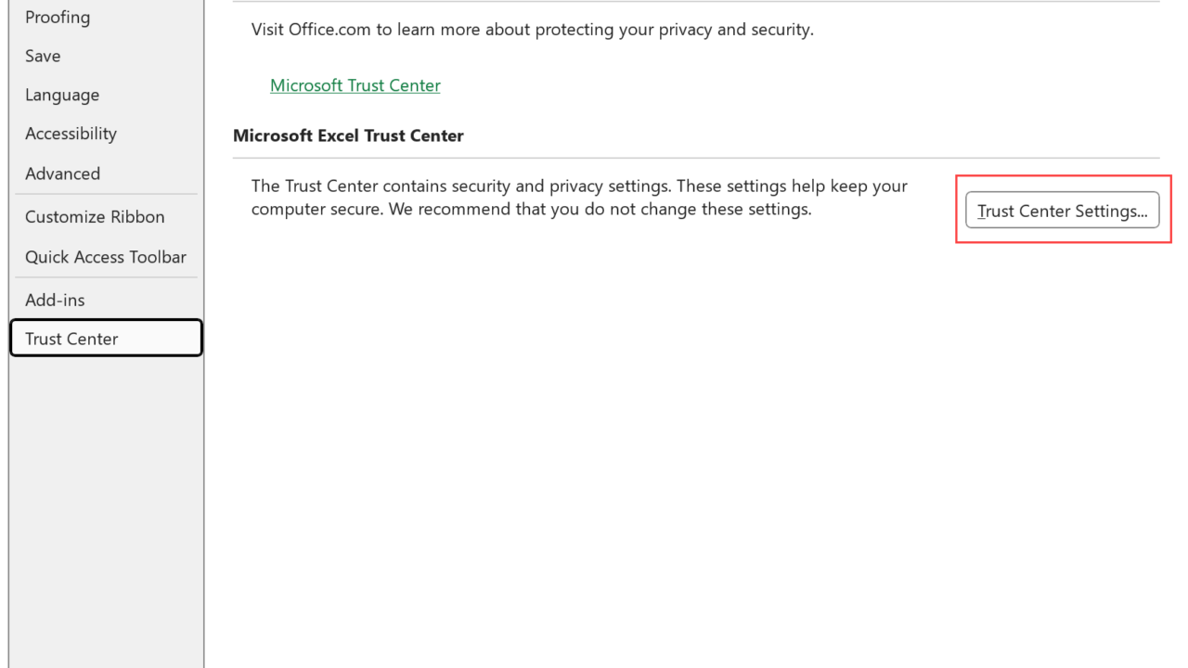Click the separator line above Customize Ribbon
This screenshot has width=1188, height=668.
click(106, 194)
